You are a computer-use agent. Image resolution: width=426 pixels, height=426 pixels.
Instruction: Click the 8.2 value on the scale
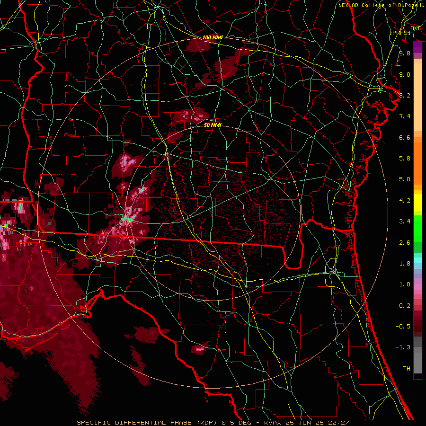(405, 95)
